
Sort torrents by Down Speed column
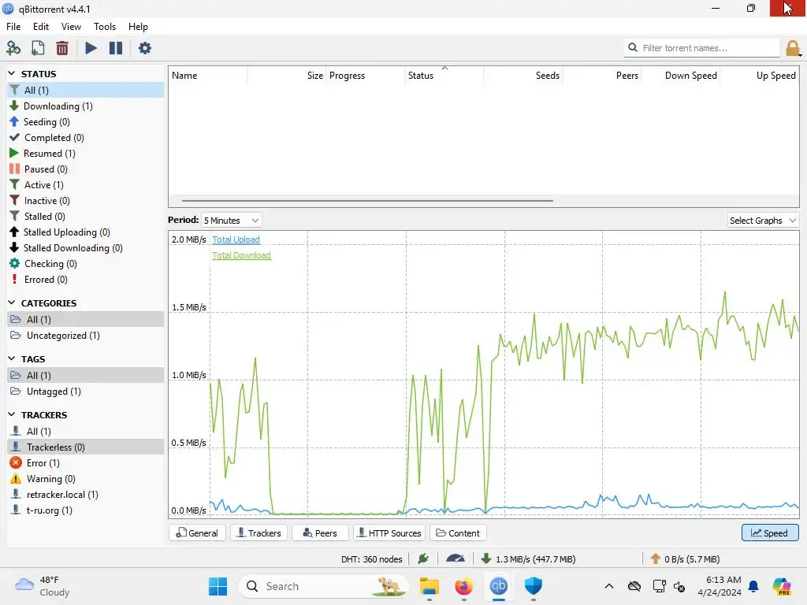click(680, 76)
